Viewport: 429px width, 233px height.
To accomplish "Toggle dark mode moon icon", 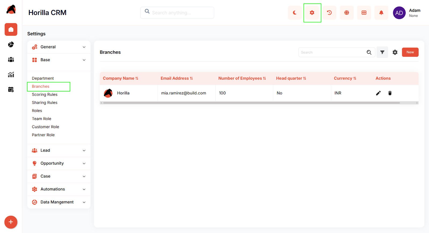I will 295,13.
